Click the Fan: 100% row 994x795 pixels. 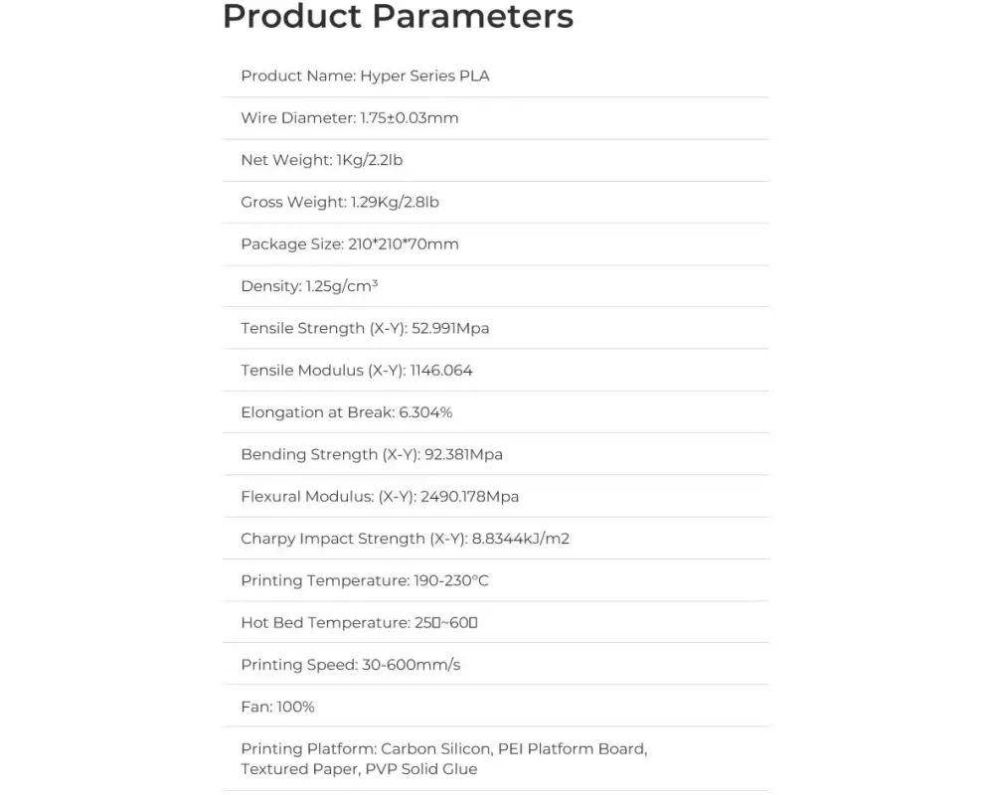pos(277,707)
